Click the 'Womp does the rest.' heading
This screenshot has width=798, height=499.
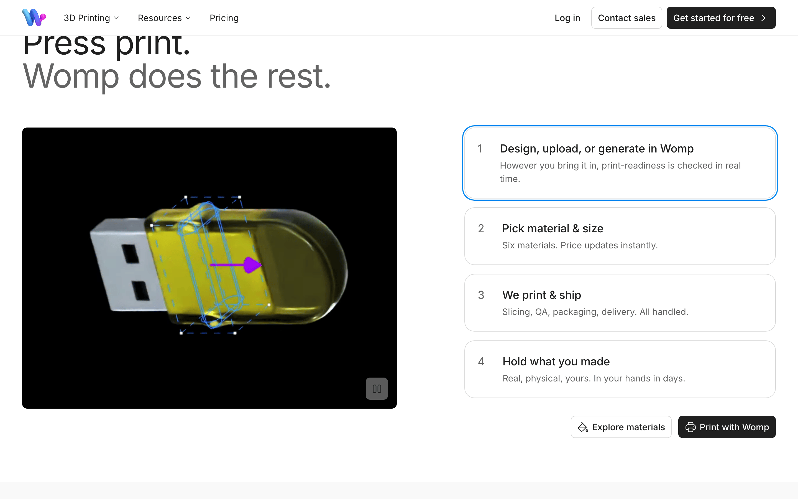(177, 77)
